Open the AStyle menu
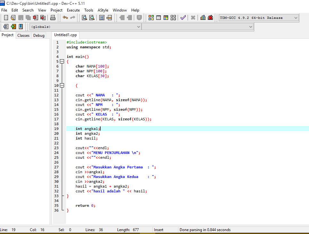Image resolution: width=309 pixels, height=234 pixels. coord(103,10)
